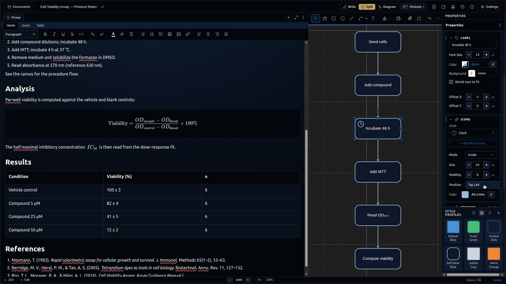Open the Relaxed density dropdown
This screenshot has width=506, height=284.
(x=413, y=7)
